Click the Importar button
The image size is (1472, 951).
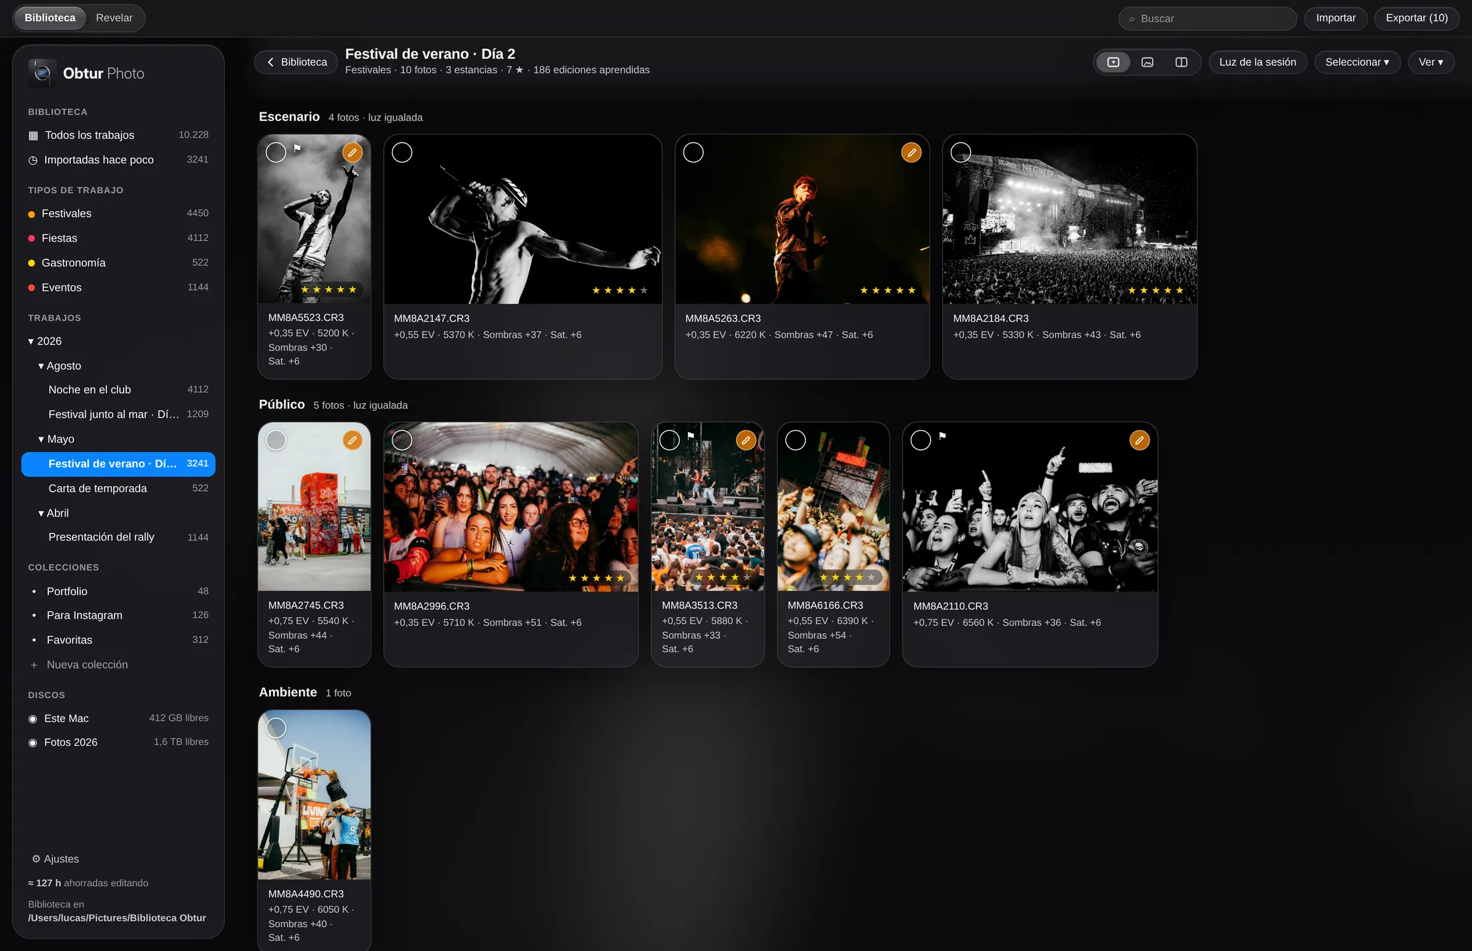[1336, 18]
